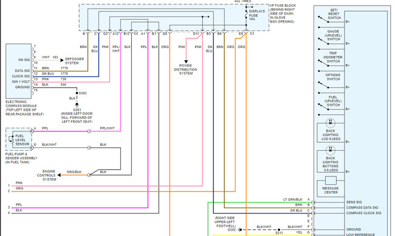Click circuit number '550'
The image size is (395, 236).
[x=63, y=85]
